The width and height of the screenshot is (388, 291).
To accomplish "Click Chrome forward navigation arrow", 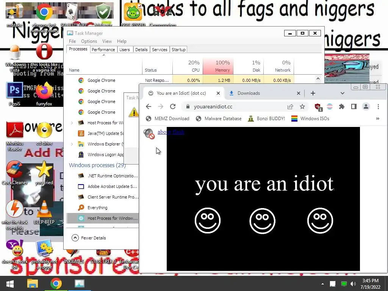I will click(161, 106).
